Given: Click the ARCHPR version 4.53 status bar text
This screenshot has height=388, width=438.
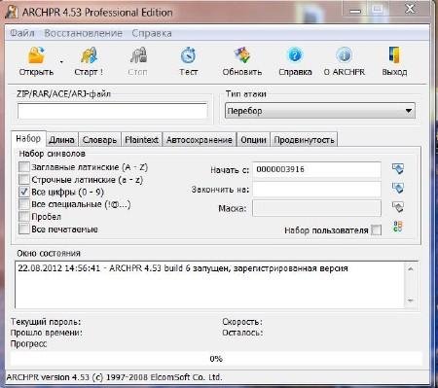Looking at the screenshot, I should coord(114,377).
